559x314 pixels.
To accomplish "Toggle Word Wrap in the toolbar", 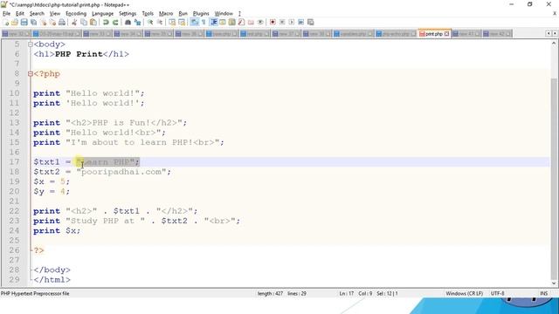I will 194,22.
